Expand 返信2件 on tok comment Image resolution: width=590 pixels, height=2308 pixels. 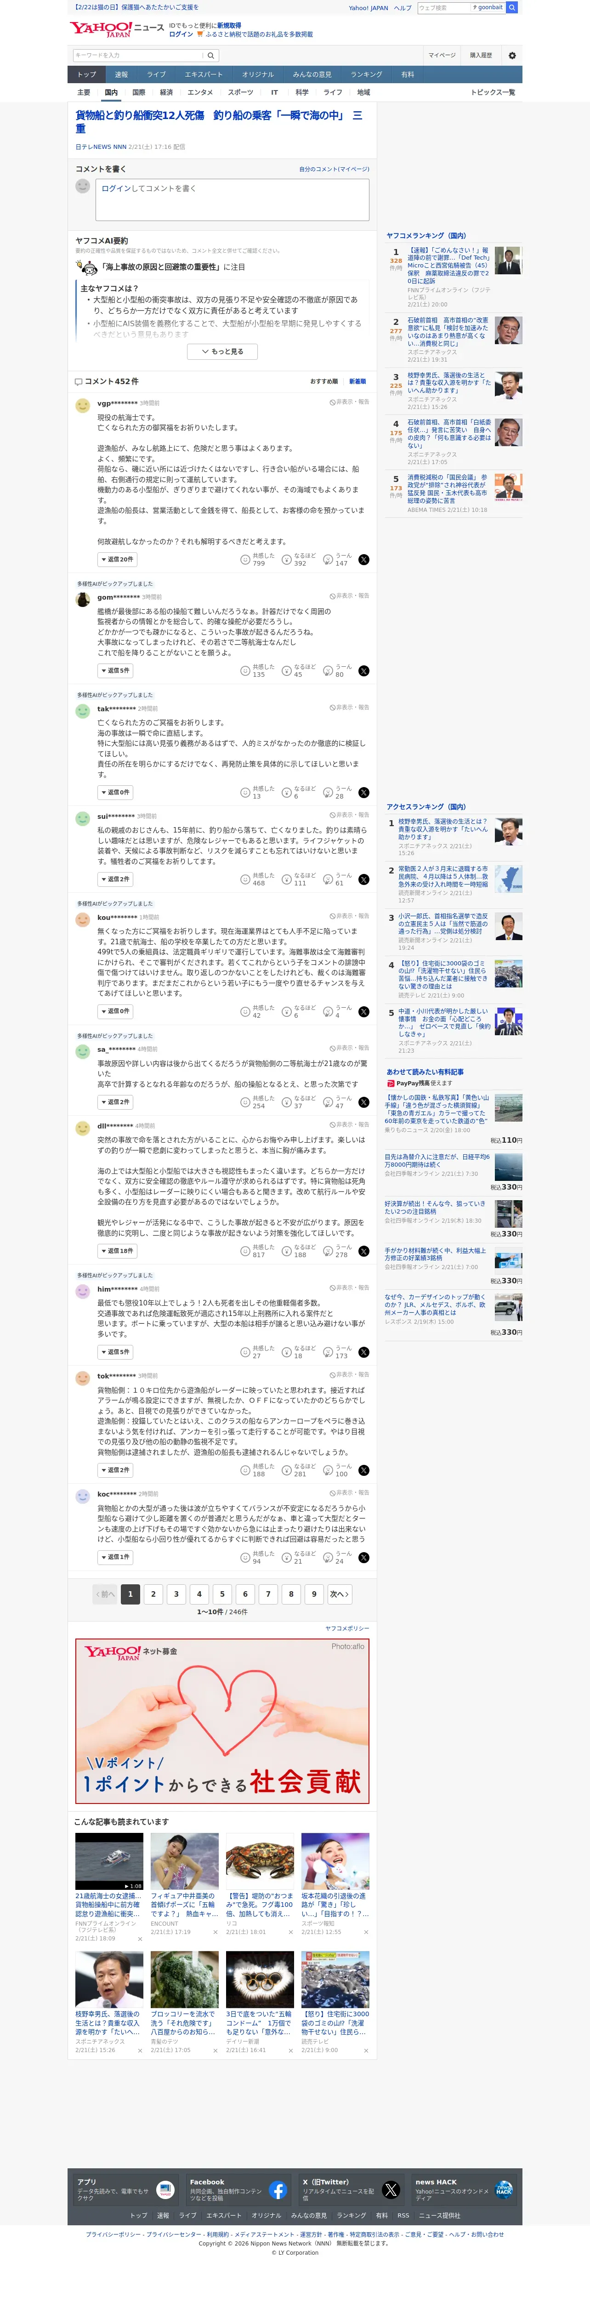point(116,1470)
